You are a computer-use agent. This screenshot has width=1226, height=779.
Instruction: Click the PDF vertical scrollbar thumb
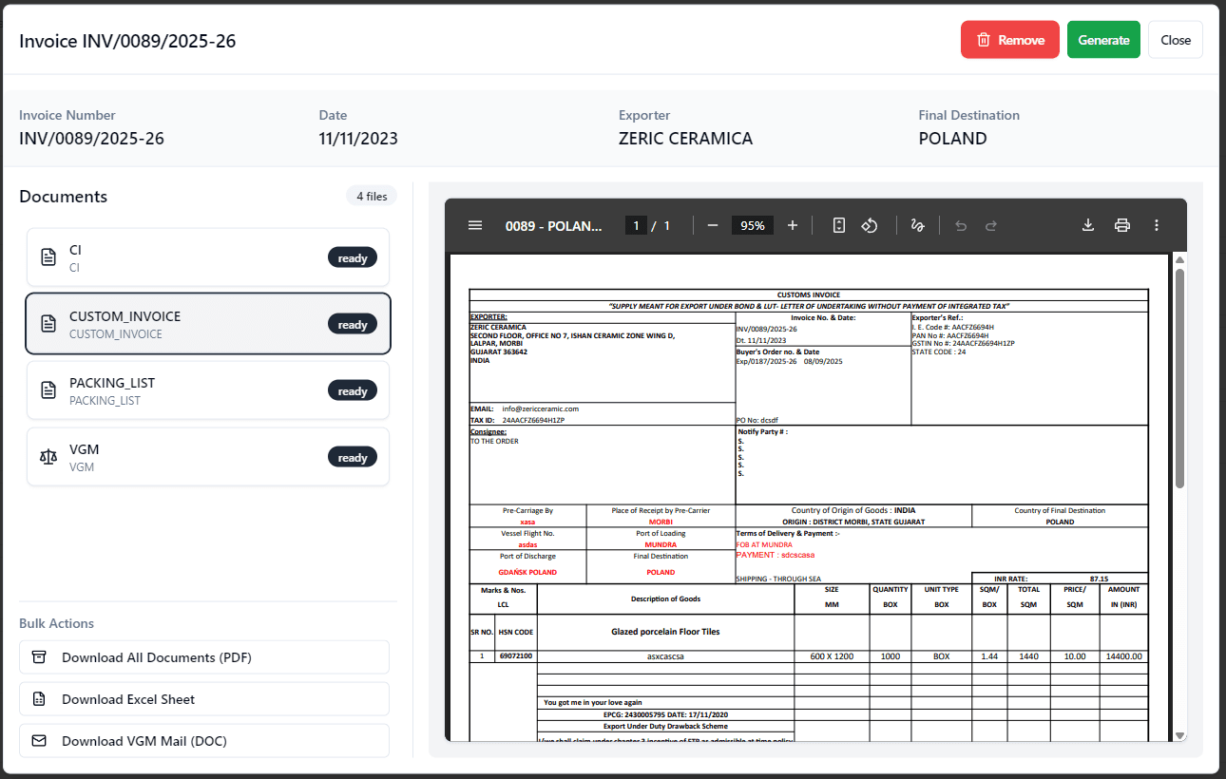tap(1179, 378)
